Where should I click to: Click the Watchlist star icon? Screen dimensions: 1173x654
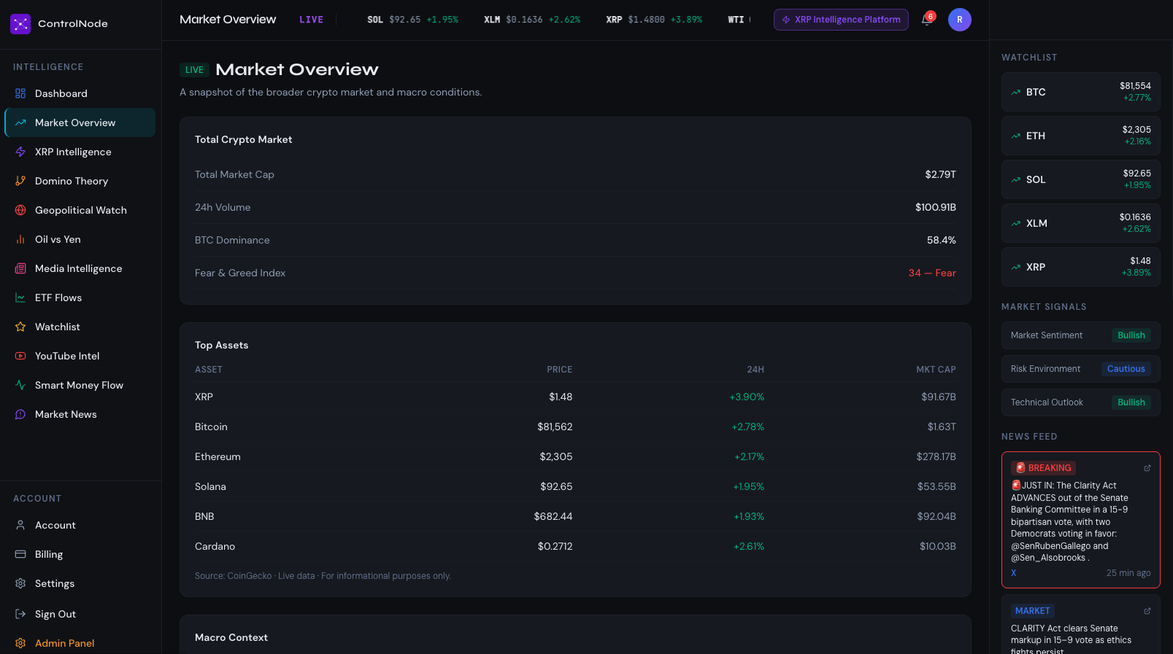tap(20, 327)
